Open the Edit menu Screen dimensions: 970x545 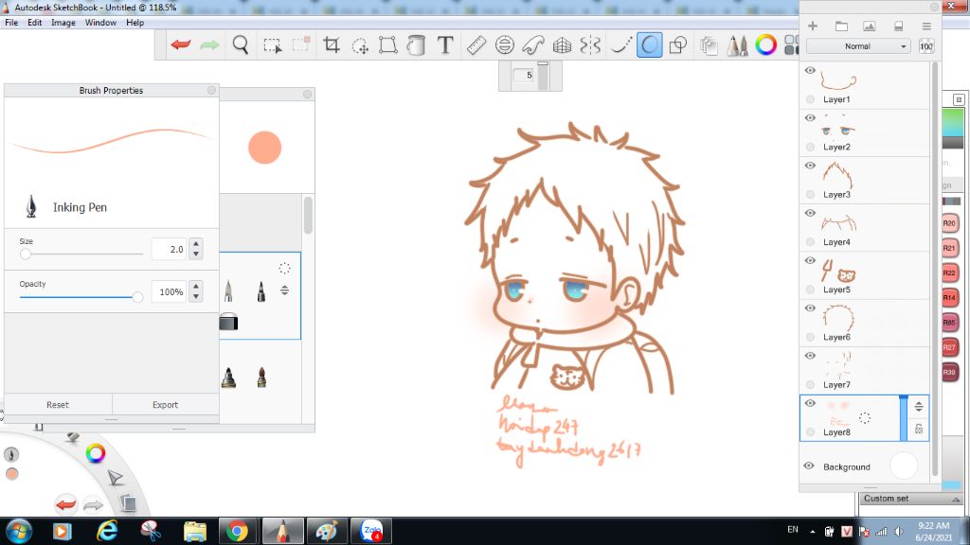(x=35, y=23)
